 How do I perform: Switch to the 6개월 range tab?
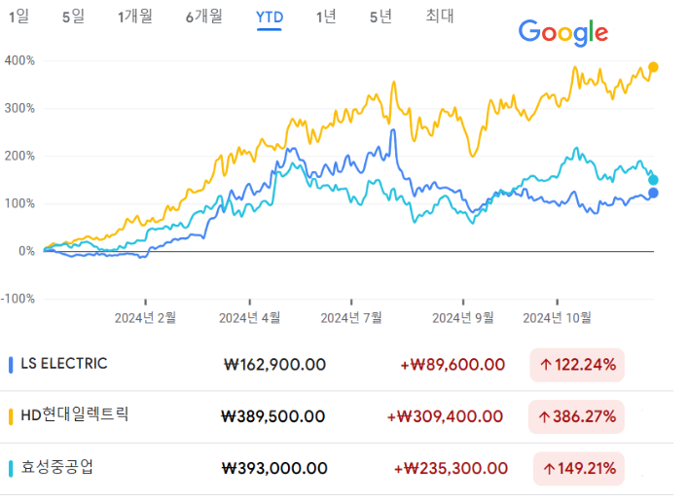204,17
